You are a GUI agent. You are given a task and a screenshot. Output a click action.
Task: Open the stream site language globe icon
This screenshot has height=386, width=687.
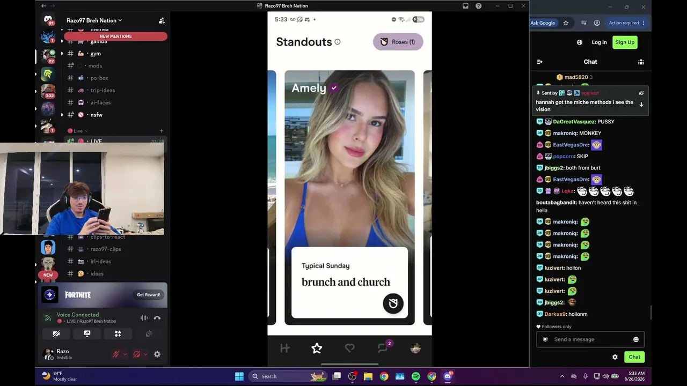pos(580,42)
